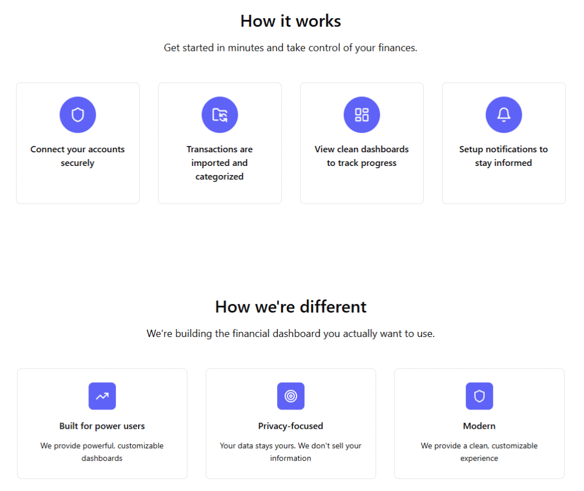Click the square shield icon above Modern
Viewport: 584px width, 491px height.
[x=479, y=396]
